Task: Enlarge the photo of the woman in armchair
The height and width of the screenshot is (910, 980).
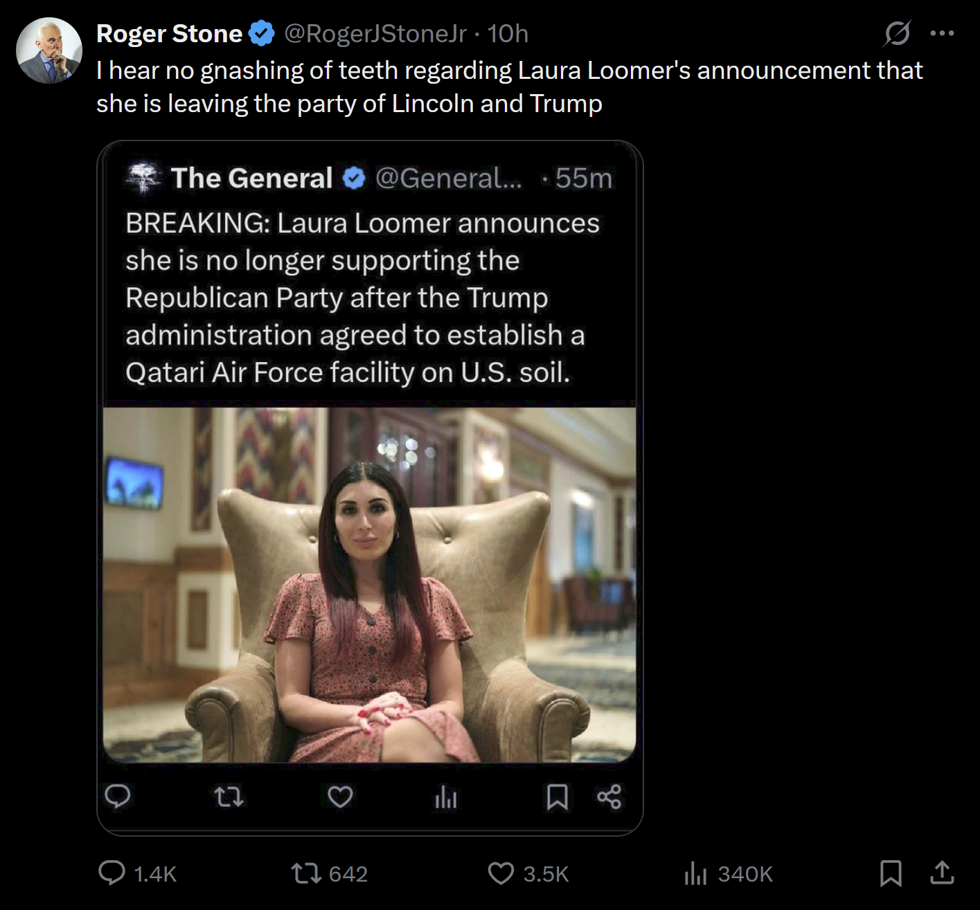Action: (x=369, y=585)
